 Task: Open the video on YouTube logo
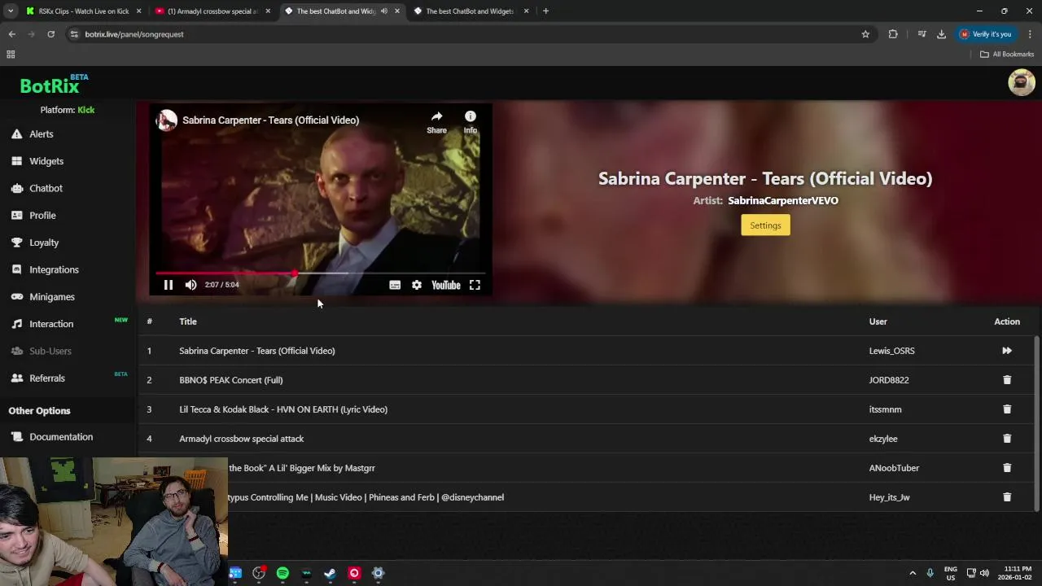click(445, 285)
